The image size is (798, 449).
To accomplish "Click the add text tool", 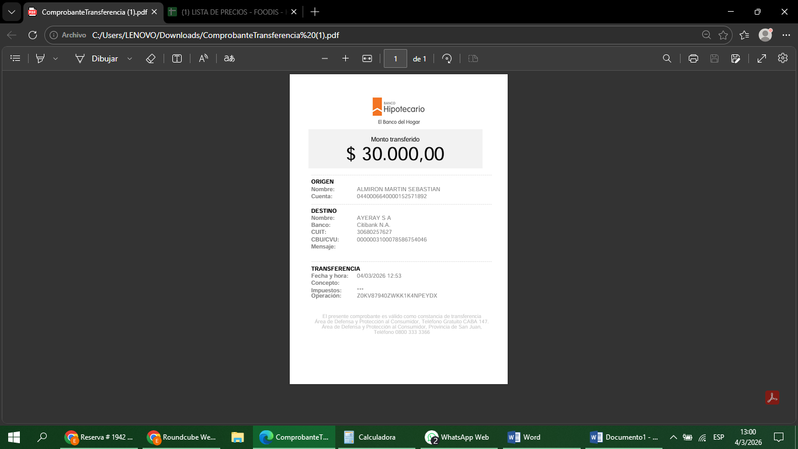I will tap(177, 58).
